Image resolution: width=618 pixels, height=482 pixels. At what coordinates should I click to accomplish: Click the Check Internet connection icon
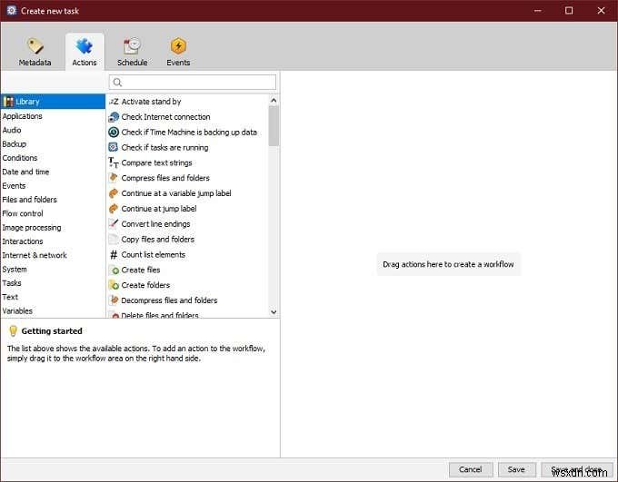click(x=114, y=117)
